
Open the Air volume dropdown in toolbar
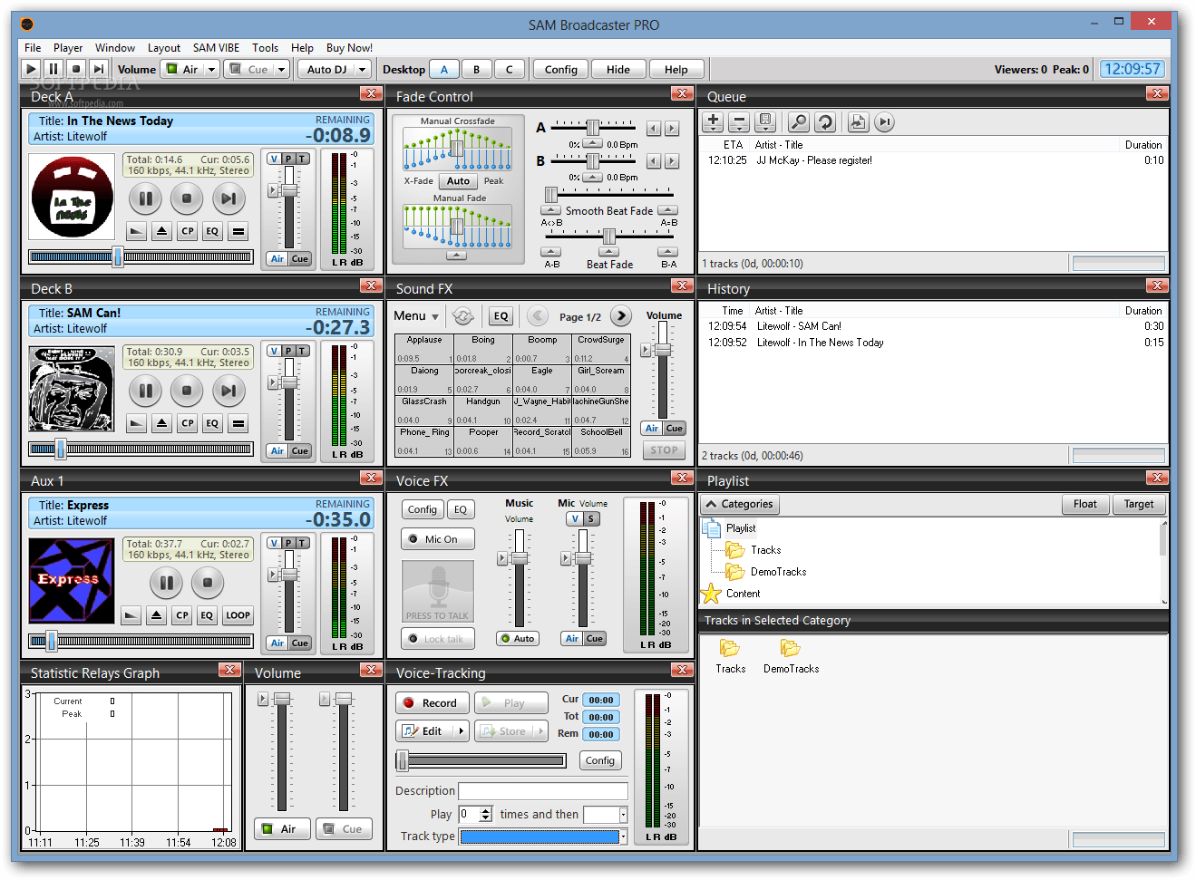[x=212, y=69]
